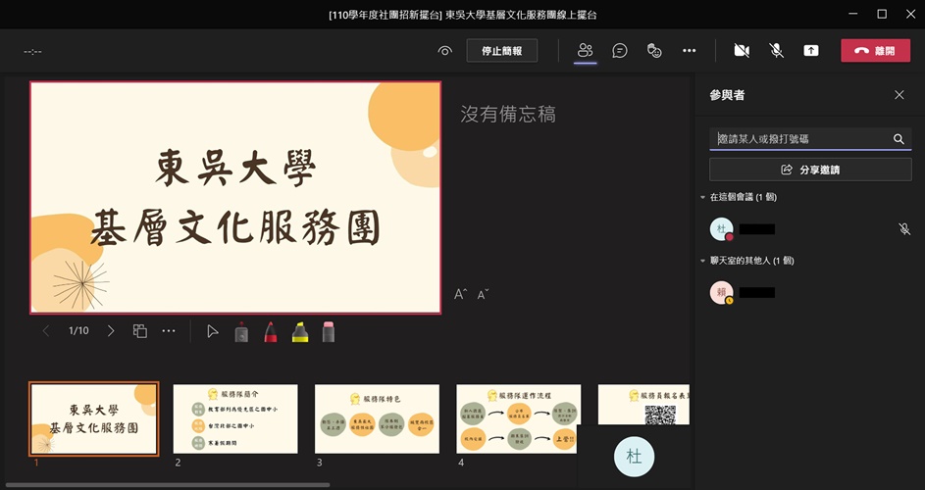This screenshot has width=925, height=490.
Task: Open slide options ellipsis below the slide
Action: point(169,331)
